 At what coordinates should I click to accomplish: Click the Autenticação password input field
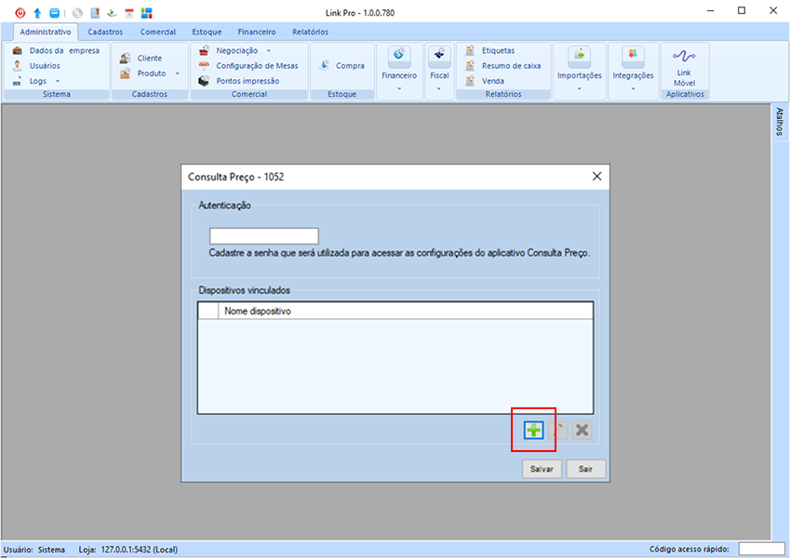pyautogui.click(x=264, y=236)
